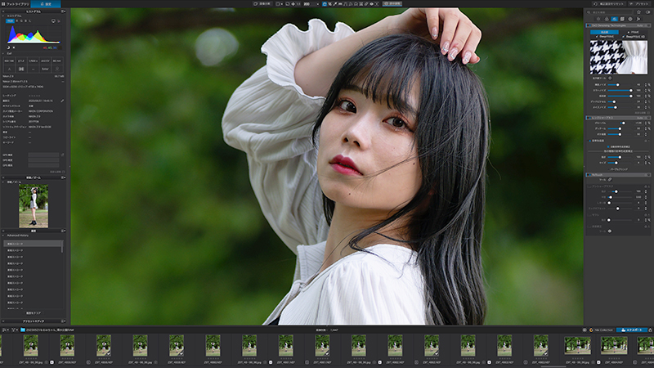Viewport: 654px width, 368px height.
Task: Click magic wand next to luminance slider
Action: pos(649,85)
